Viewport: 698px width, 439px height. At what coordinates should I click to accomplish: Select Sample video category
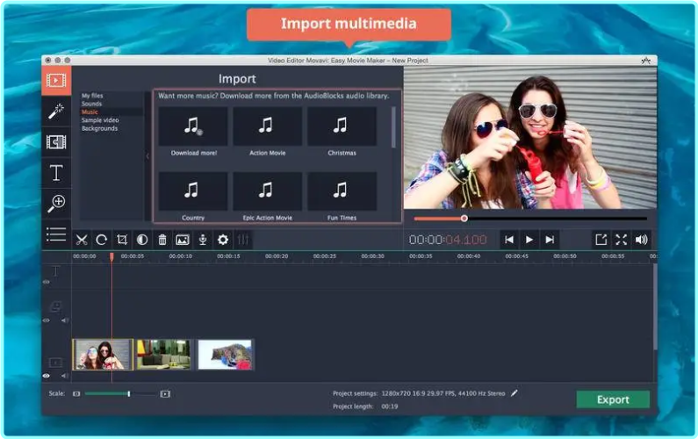click(x=100, y=120)
